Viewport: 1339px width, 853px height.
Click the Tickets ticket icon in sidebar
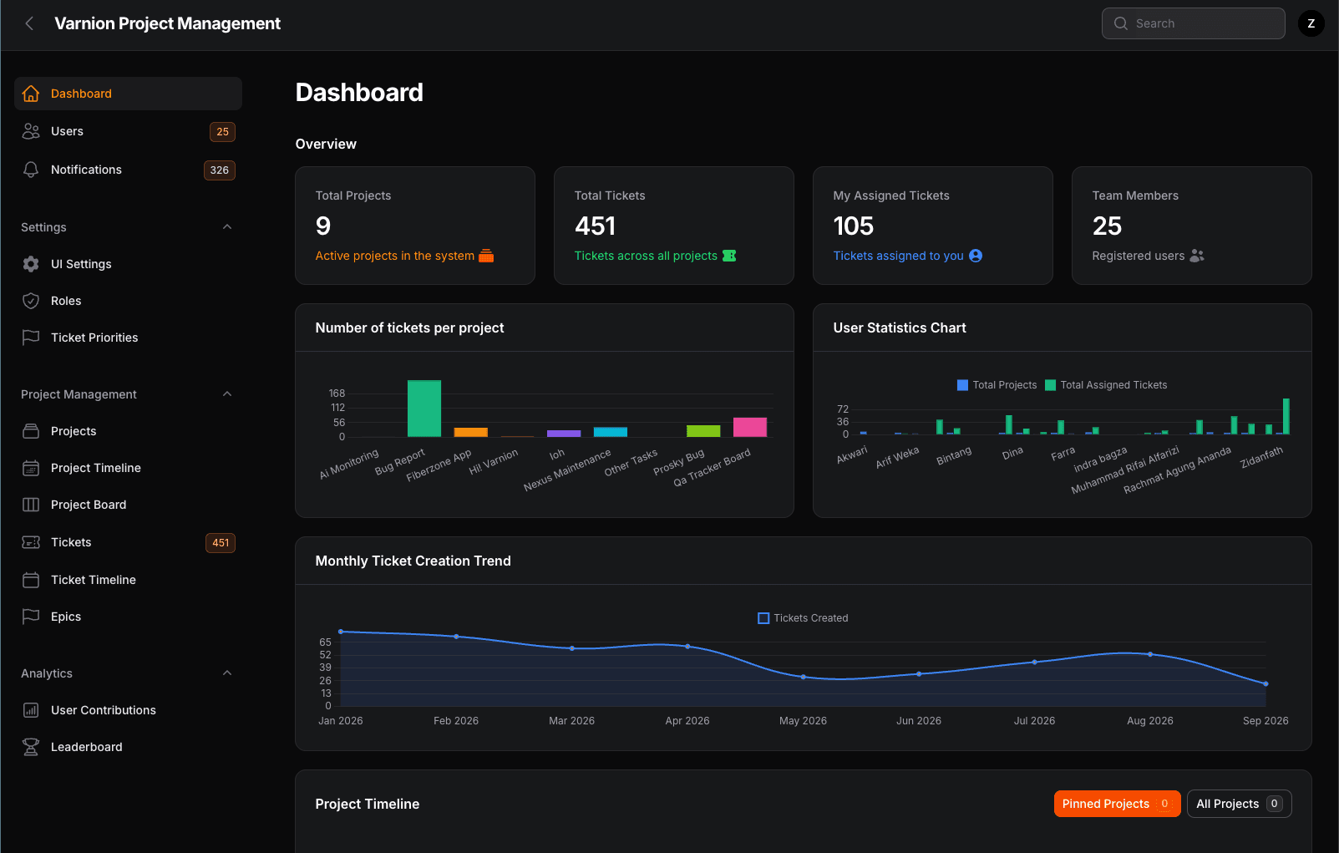(x=31, y=542)
